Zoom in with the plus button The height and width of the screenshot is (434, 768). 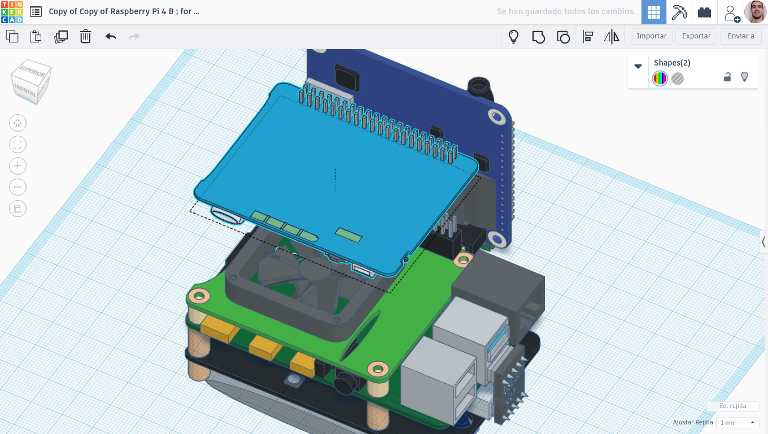pos(18,166)
